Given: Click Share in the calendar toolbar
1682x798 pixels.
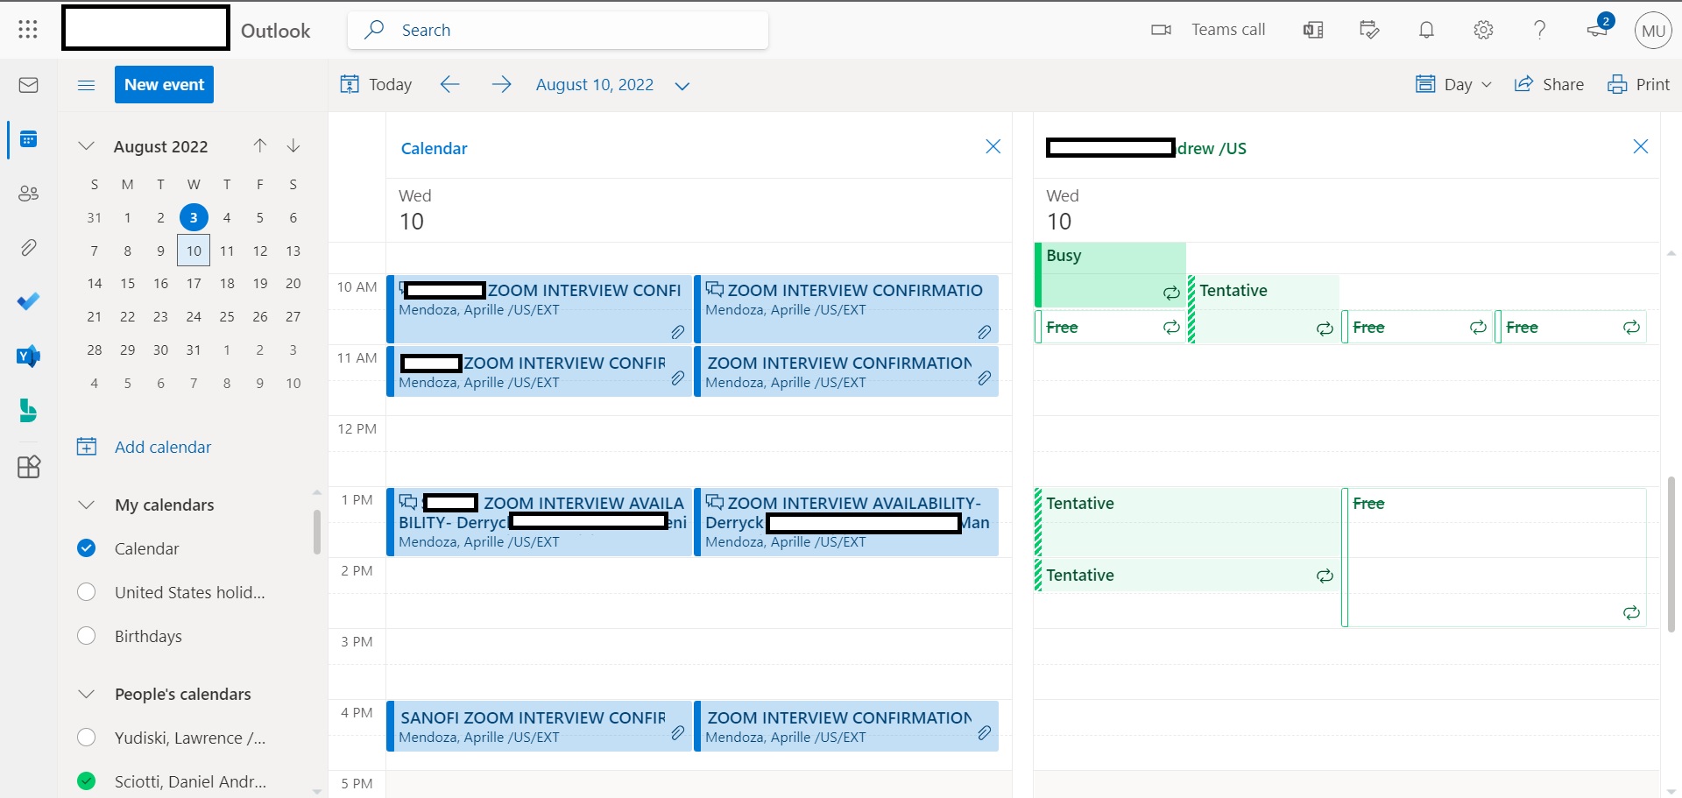Looking at the screenshot, I should 1549,84.
